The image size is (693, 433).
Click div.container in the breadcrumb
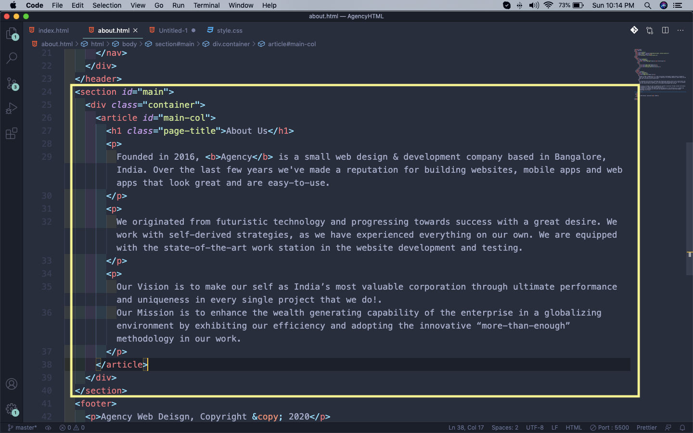pyautogui.click(x=231, y=44)
